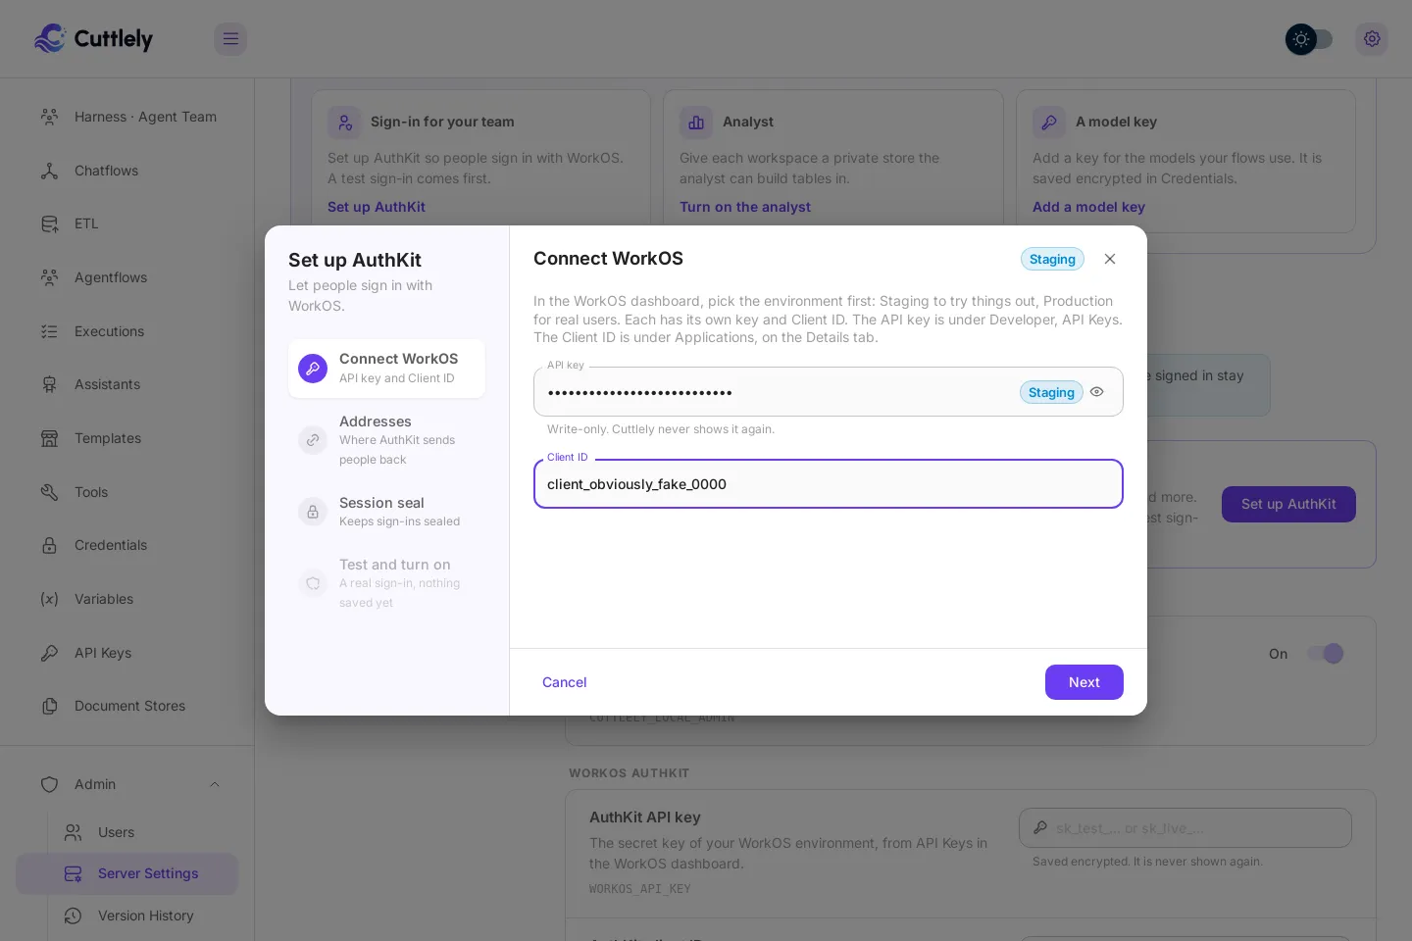Image resolution: width=1412 pixels, height=941 pixels.
Task: Select Connect WorkOS step in wizard
Action: (386, 369)
